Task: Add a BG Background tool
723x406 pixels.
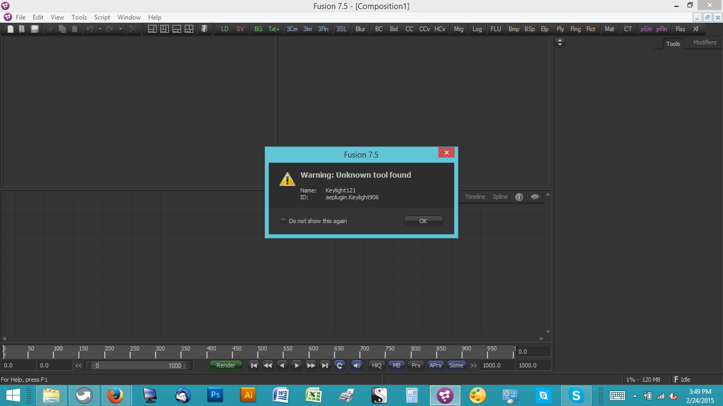Action: 258,29
